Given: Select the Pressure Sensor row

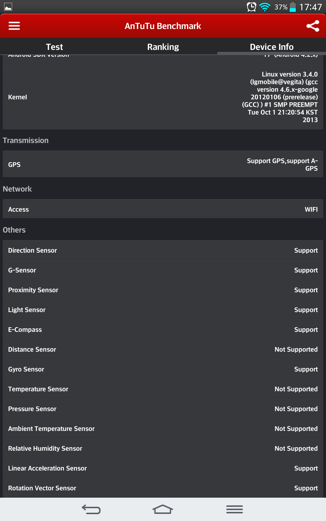Looking at the screenshot, I should [163, 409].
